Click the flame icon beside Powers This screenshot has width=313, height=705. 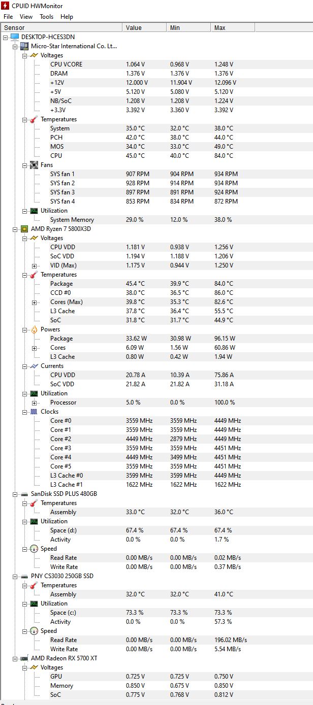34,329
